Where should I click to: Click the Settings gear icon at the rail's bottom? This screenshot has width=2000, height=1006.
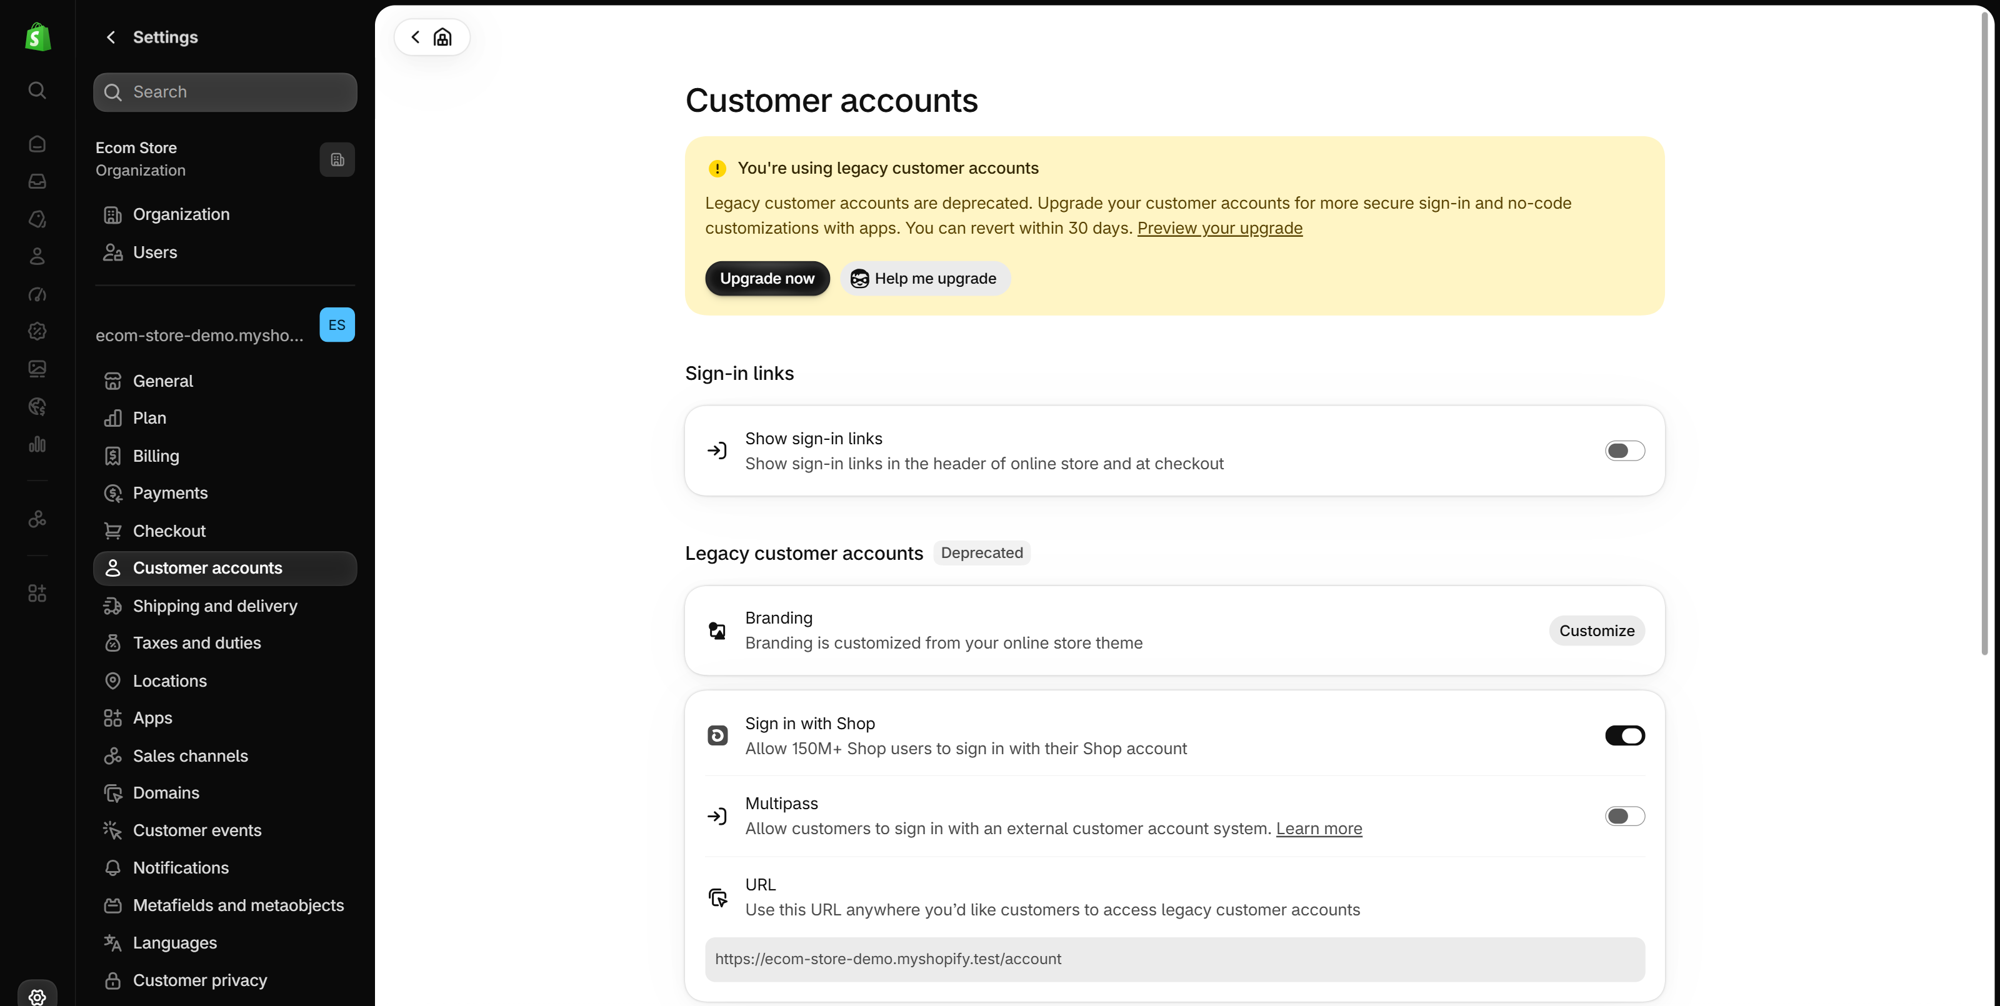pyautogui.click(x=37, y=997)
